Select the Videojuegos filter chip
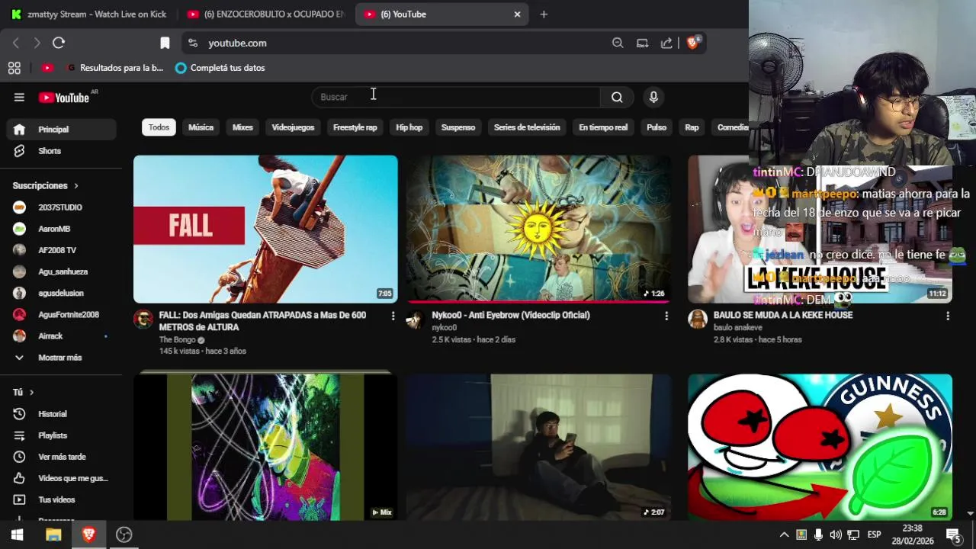The width and height of the screenshot is (976, 549). (x=293, y=127)
